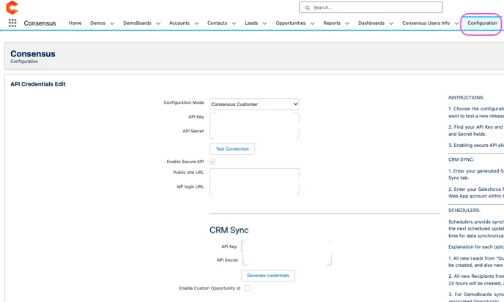Screen dimensions: 504x302
Task: Go to the Home tab
Action: (75, 23)
